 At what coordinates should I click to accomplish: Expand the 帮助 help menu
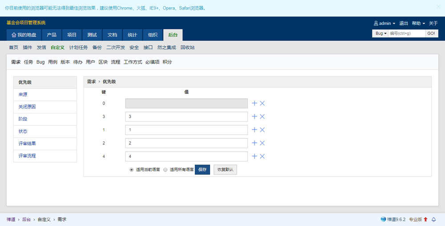click(x=418, y=23)
